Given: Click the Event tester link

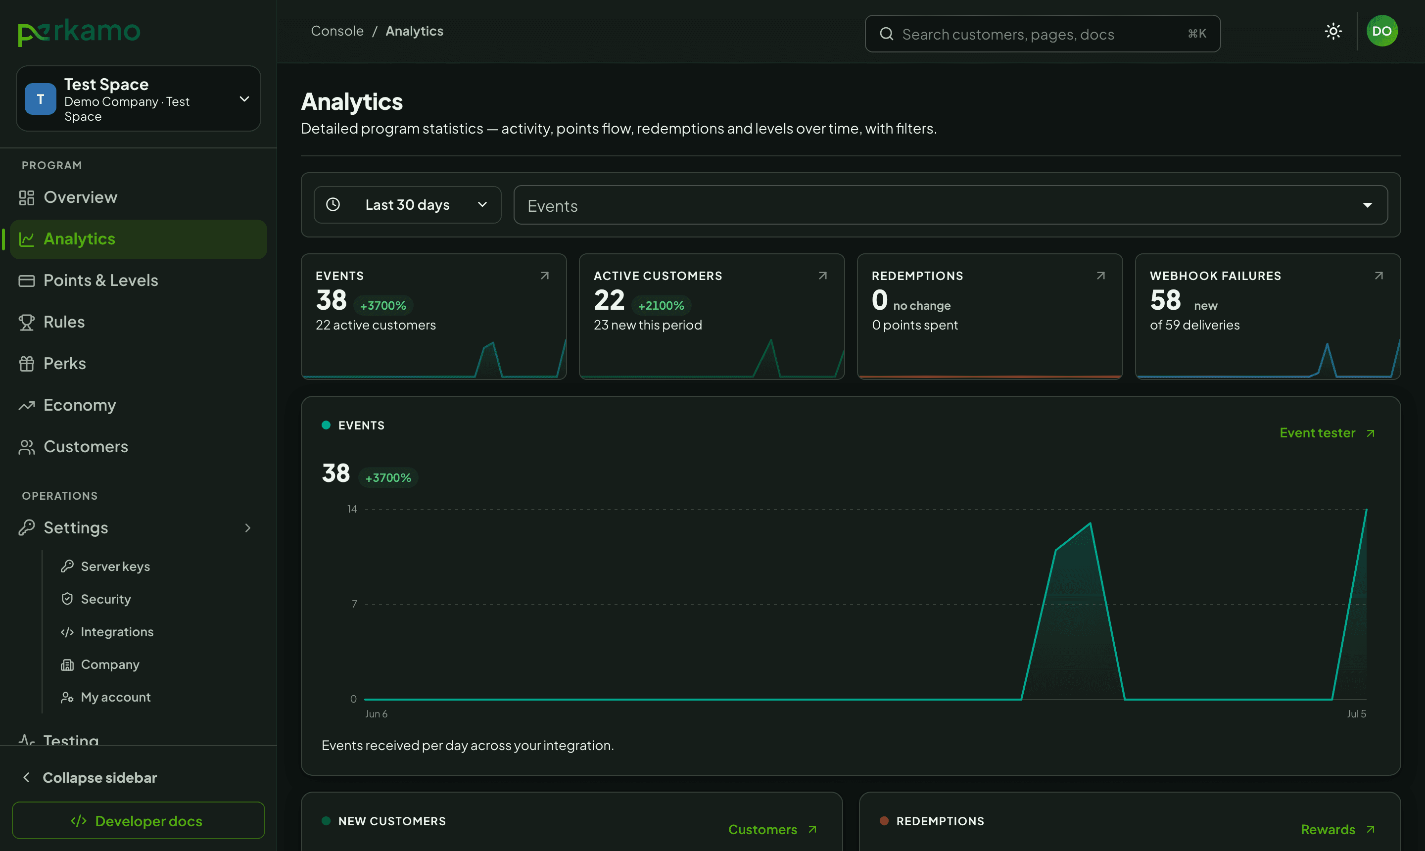Looking at the screenshot, I should click(x=1328, y=433).
